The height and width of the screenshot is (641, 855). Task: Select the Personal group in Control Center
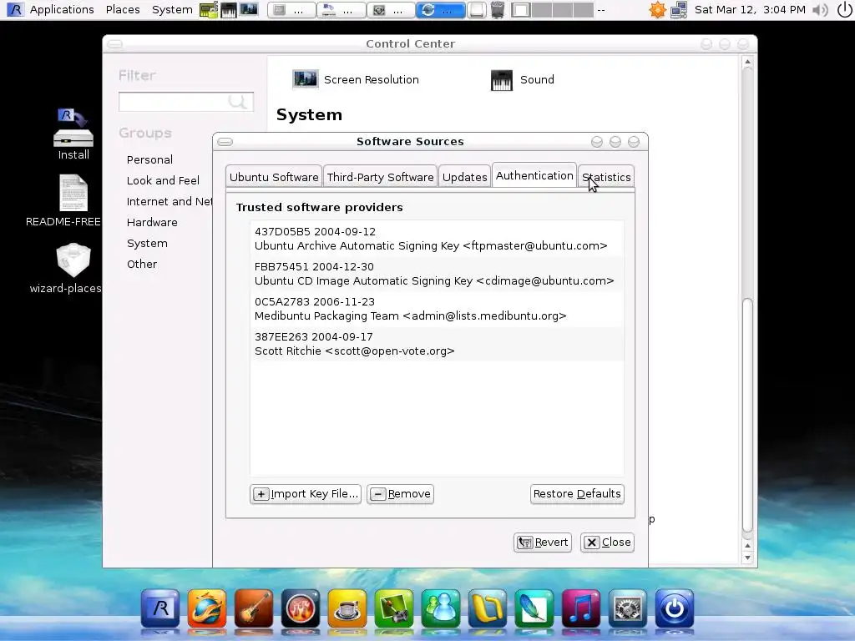[149, 159]
